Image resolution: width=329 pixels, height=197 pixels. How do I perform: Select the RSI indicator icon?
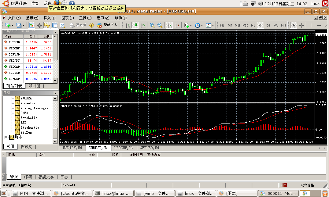click(17, 123)
